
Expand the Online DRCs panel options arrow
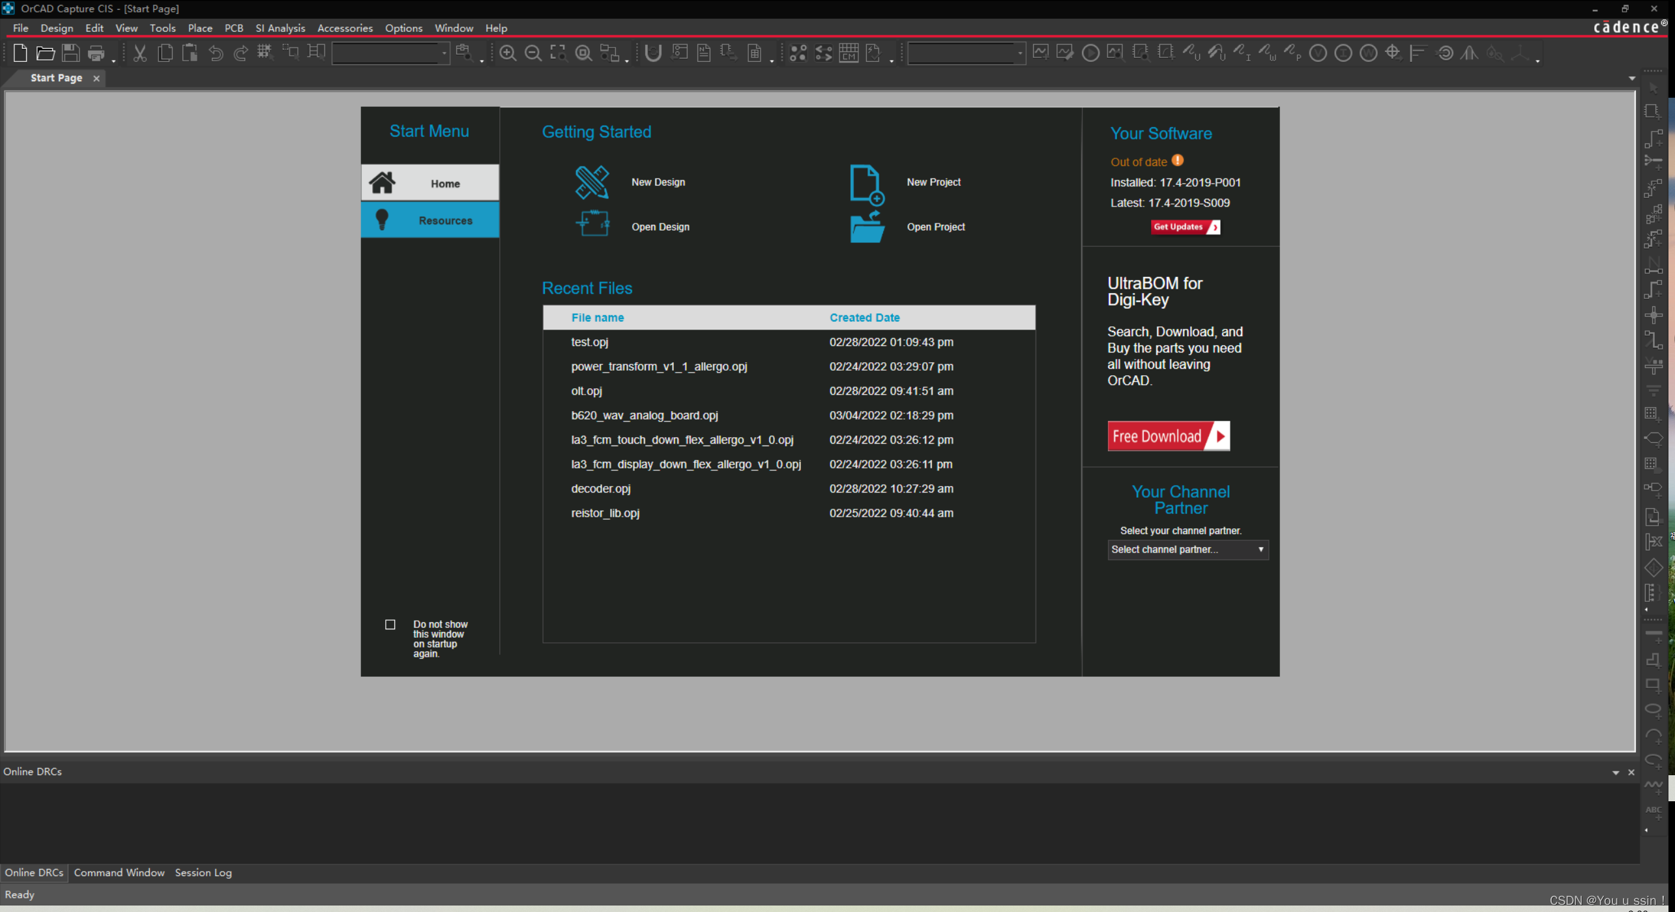1616,773
